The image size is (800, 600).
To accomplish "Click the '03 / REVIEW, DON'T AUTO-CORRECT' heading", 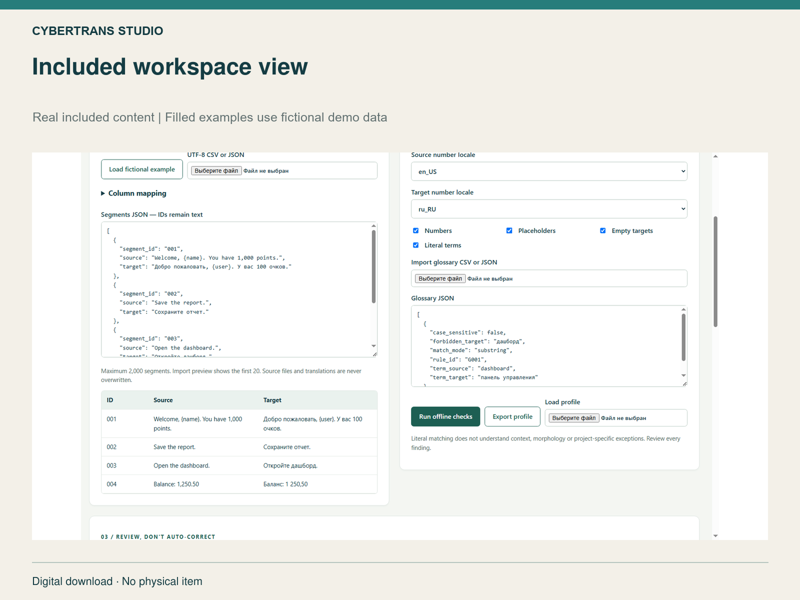I will (x=158, y=536).
